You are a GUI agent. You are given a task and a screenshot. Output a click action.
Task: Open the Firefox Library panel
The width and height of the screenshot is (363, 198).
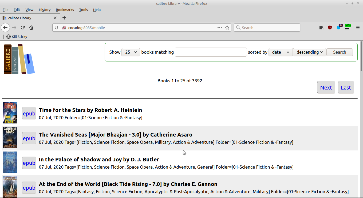click(x=321, y=28)
